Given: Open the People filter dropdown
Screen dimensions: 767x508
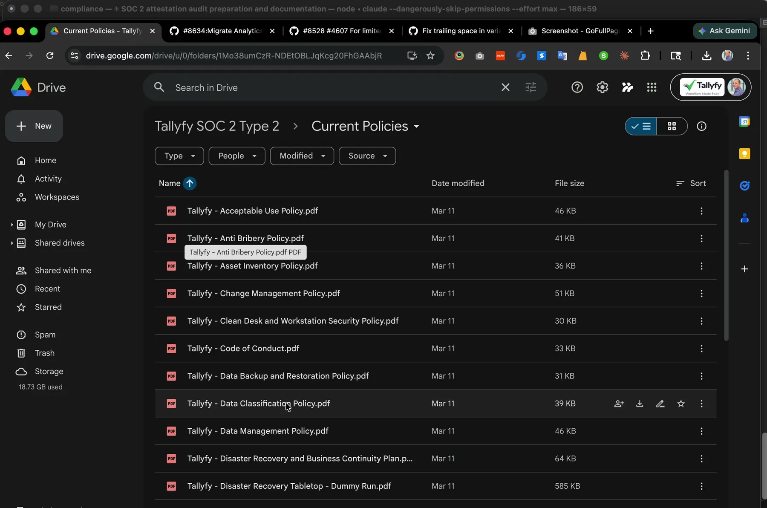Looking at the screenshot, I should coord(237,156).
